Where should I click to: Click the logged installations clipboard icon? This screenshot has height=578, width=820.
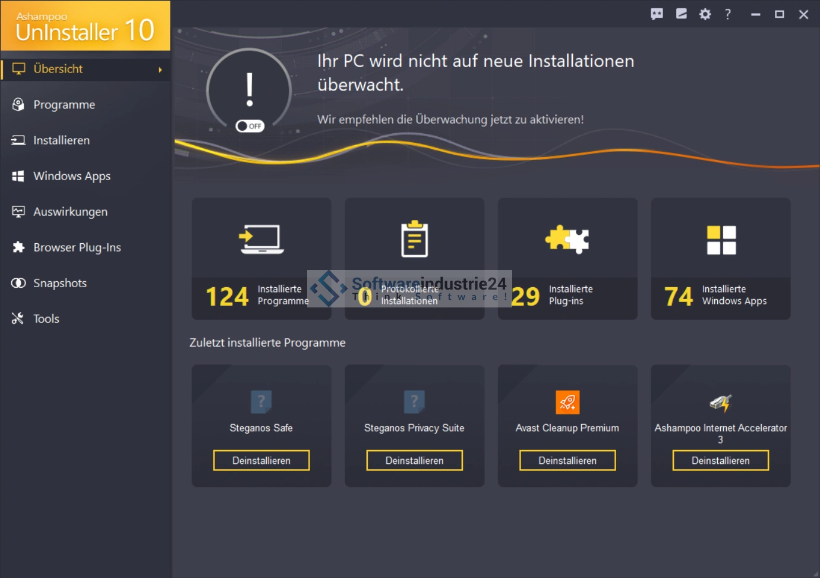tap(414, 239)
